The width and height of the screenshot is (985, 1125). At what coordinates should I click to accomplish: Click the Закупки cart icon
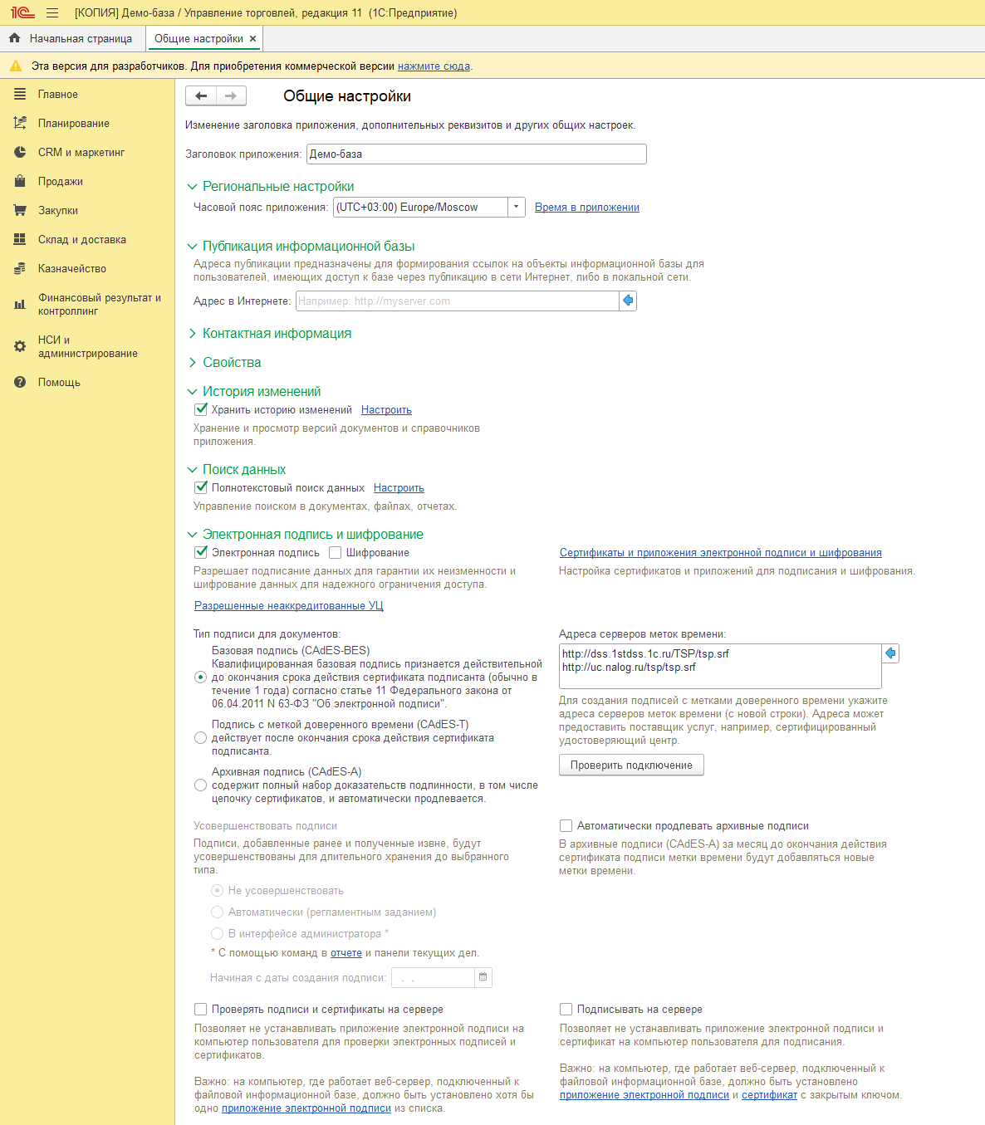click(x=20, y=211)
